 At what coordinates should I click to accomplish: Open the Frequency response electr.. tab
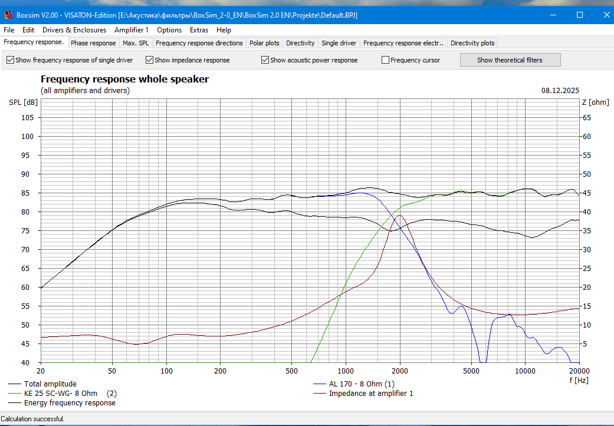(403, 43)
